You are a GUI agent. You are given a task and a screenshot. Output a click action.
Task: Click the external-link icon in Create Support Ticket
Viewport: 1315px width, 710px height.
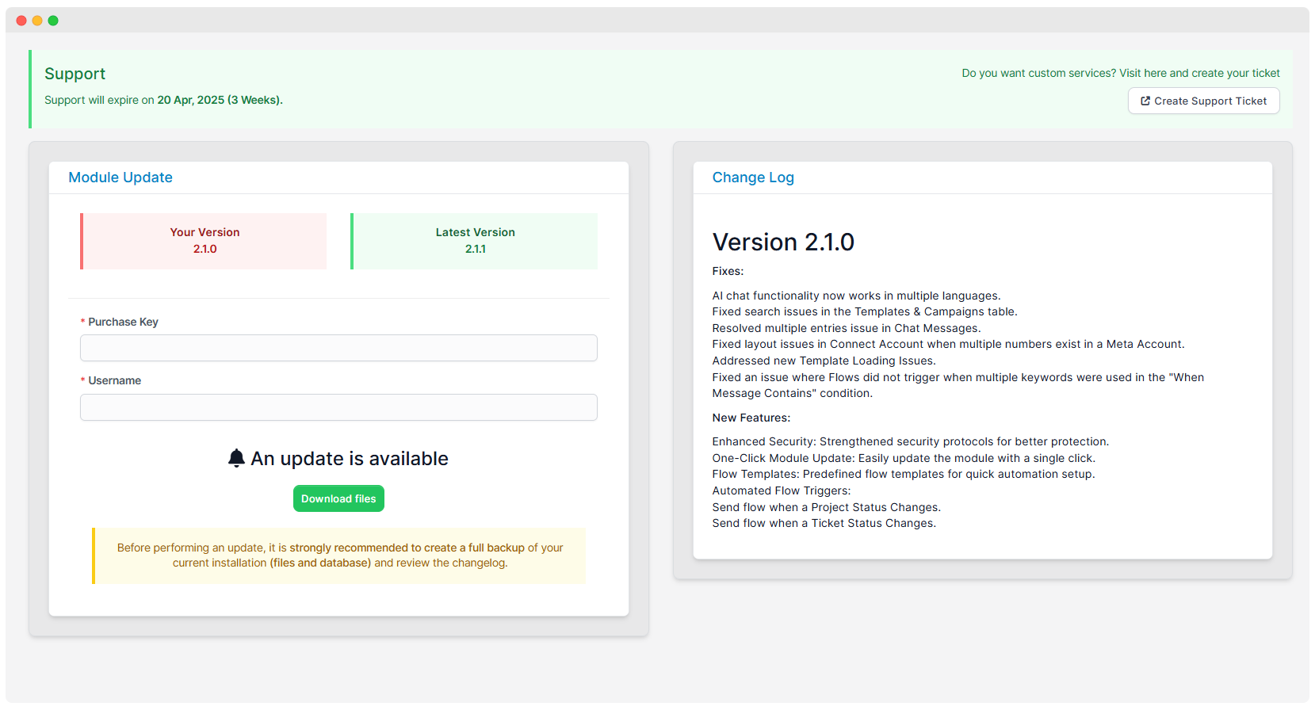click(x=1145, y=101)
